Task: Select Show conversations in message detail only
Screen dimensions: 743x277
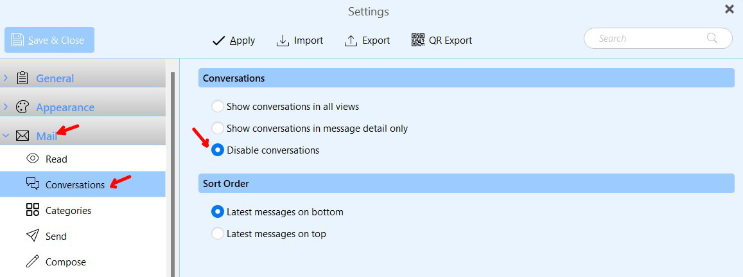Action: (x=218, y=128)
